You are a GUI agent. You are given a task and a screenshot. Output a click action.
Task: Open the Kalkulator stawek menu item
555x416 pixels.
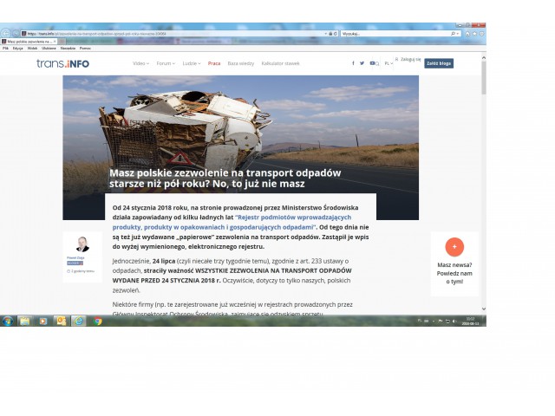280,63
